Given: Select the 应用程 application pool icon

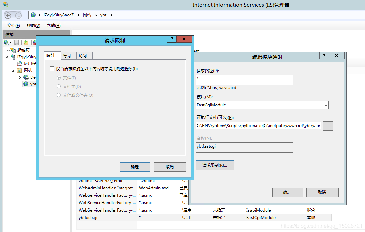Looking at the screenshot, I should tap(19, 64).
